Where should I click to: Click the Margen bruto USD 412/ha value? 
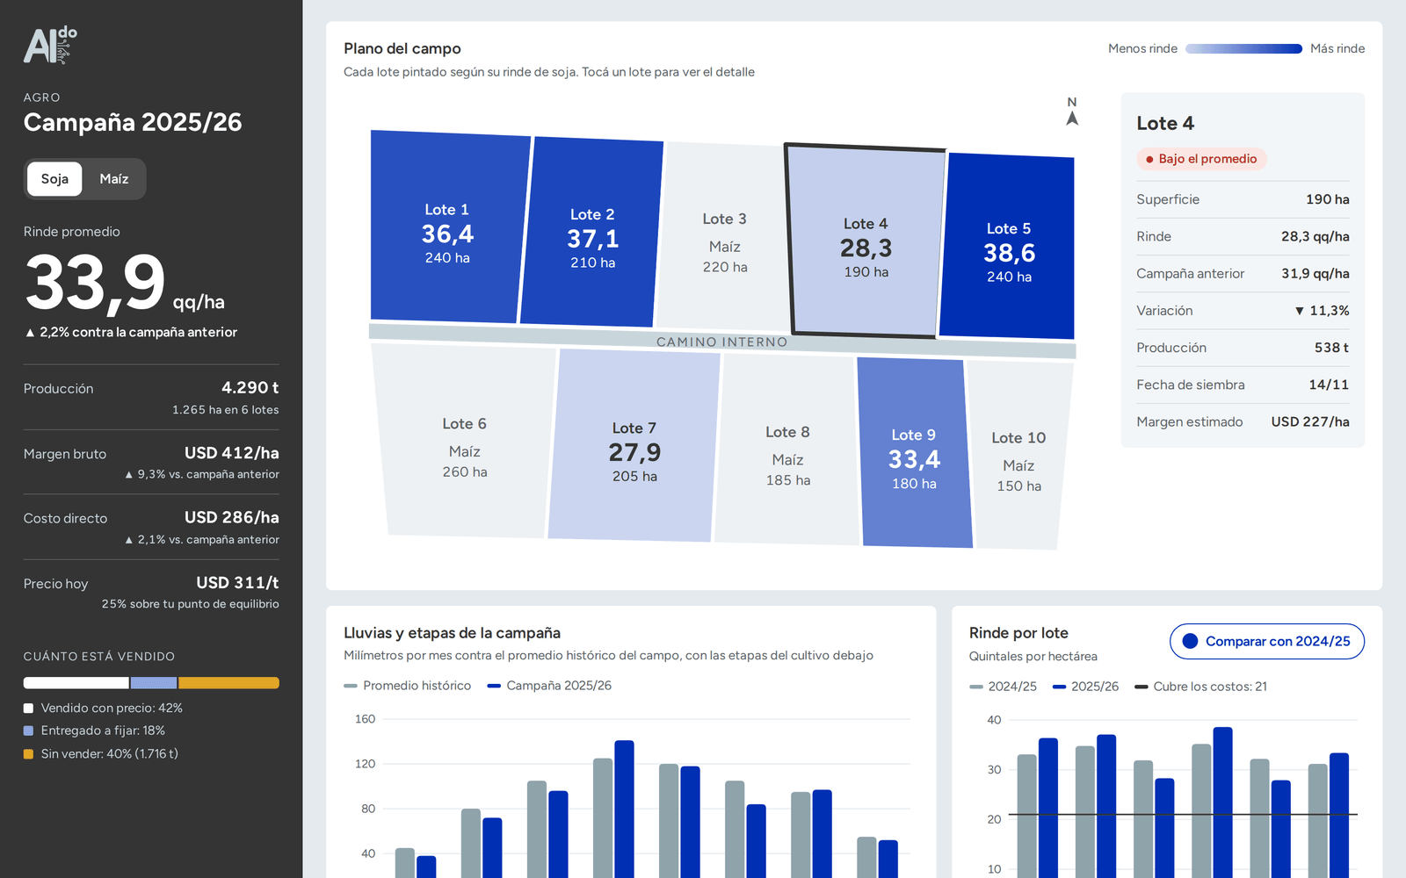pos(232,453)
